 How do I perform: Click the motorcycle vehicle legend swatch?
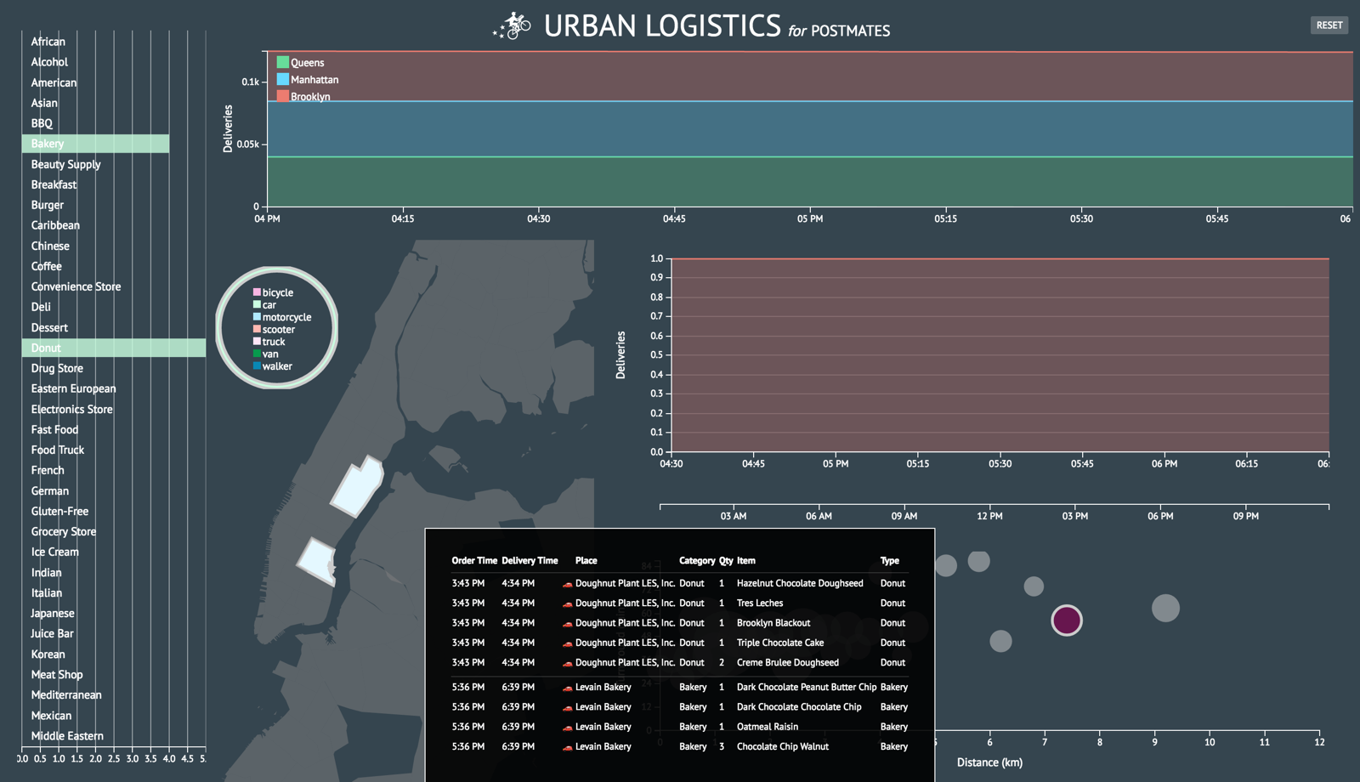[x=257, y=316]
